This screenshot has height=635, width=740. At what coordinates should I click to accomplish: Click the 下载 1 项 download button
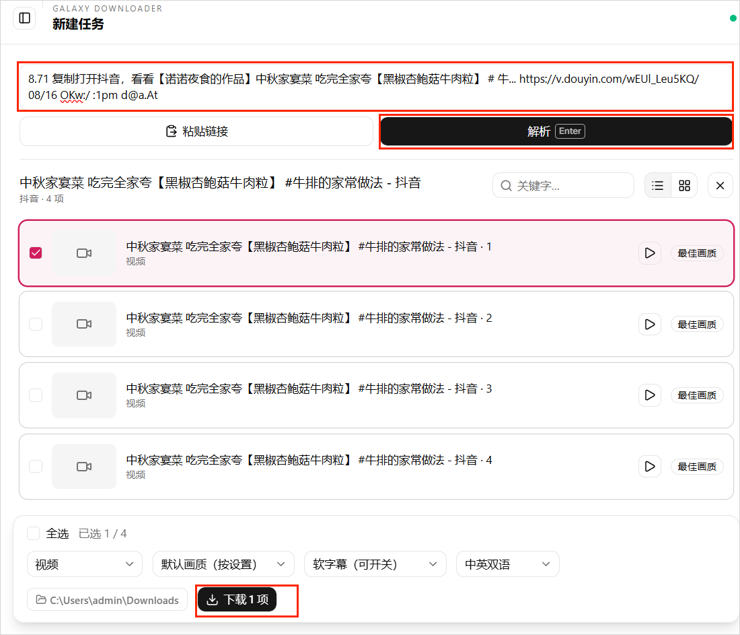pyautogui.click(x=237, y=599)
